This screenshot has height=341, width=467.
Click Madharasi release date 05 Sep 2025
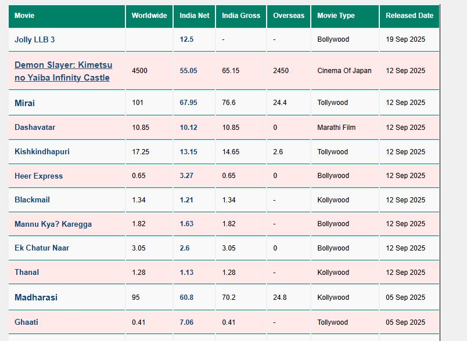(x=405, y=298)
